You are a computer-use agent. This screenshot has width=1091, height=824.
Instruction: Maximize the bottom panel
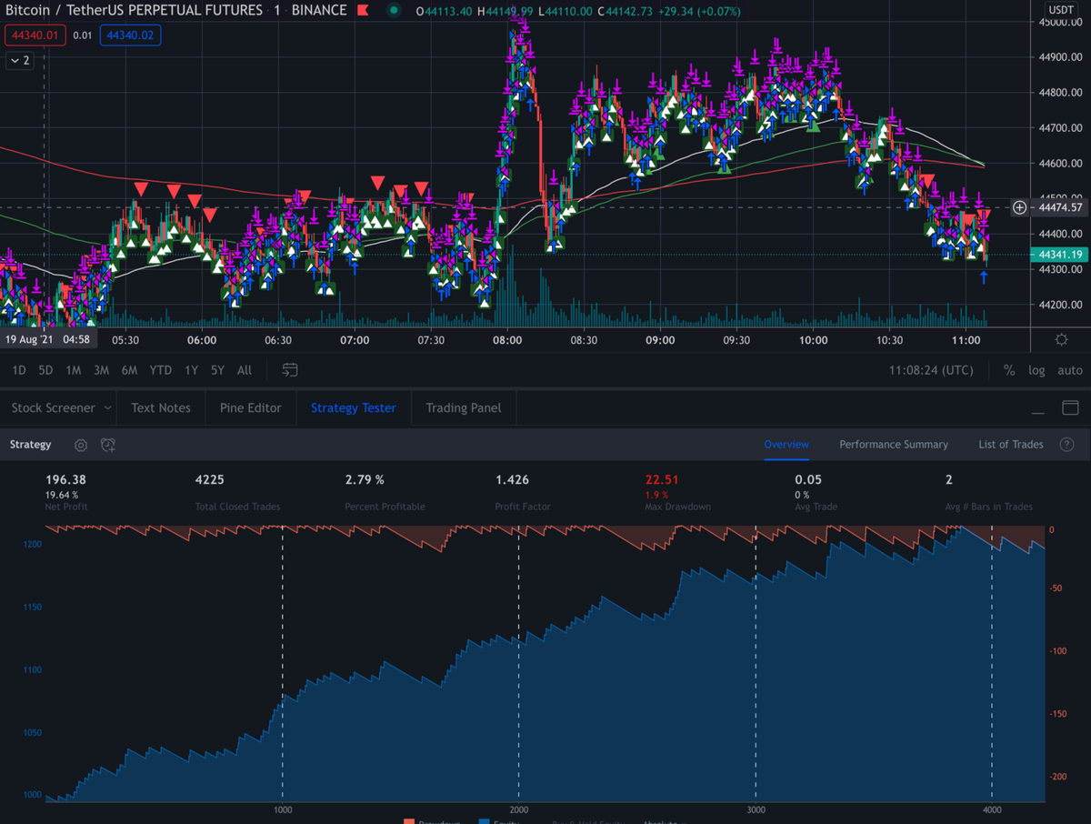[1070, 407]
